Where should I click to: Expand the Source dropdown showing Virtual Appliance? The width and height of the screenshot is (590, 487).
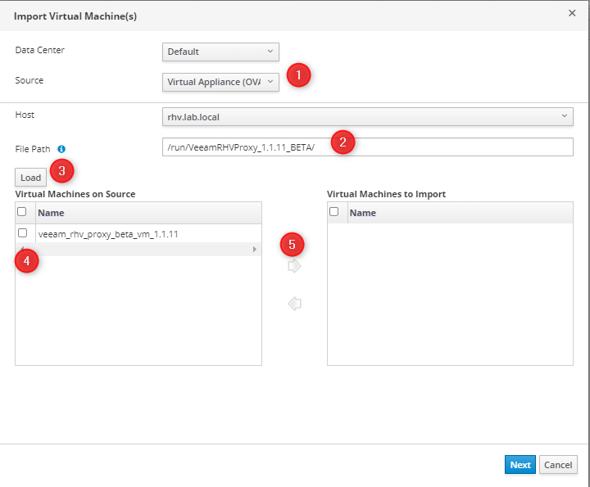pos(220,82)
